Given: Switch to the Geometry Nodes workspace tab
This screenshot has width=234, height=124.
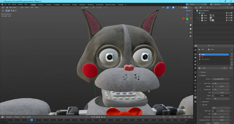Looking at the screenshot, I should [x=110, y=5].
